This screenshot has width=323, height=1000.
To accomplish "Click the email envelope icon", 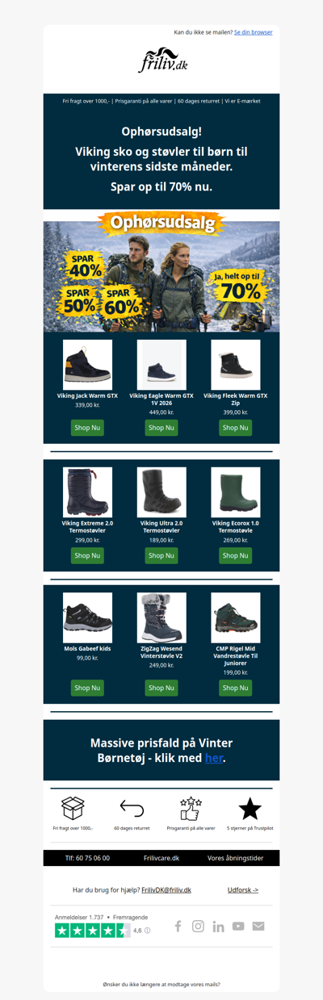I will coord(258,926).
